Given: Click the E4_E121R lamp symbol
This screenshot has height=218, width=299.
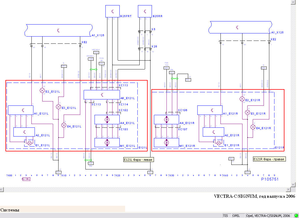Looking at the screenshot, I should pos(253,127).
